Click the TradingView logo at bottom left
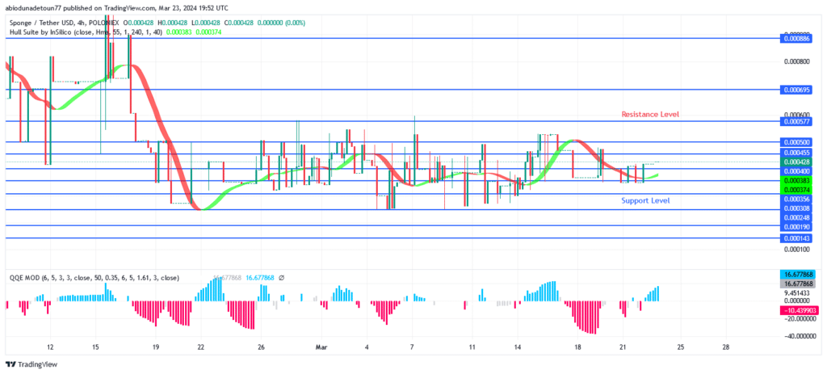This screenshot has width=827, height=374. pos(31,364)
